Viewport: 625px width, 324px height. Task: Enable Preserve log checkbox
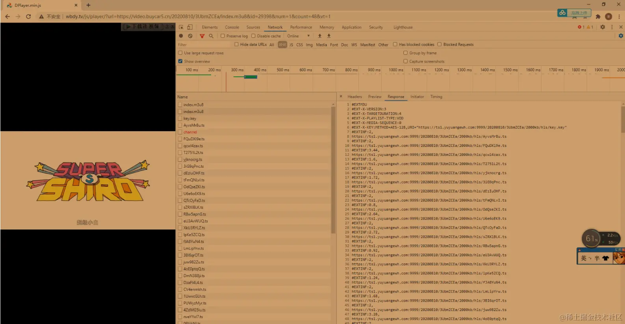(x=223, y=36)
